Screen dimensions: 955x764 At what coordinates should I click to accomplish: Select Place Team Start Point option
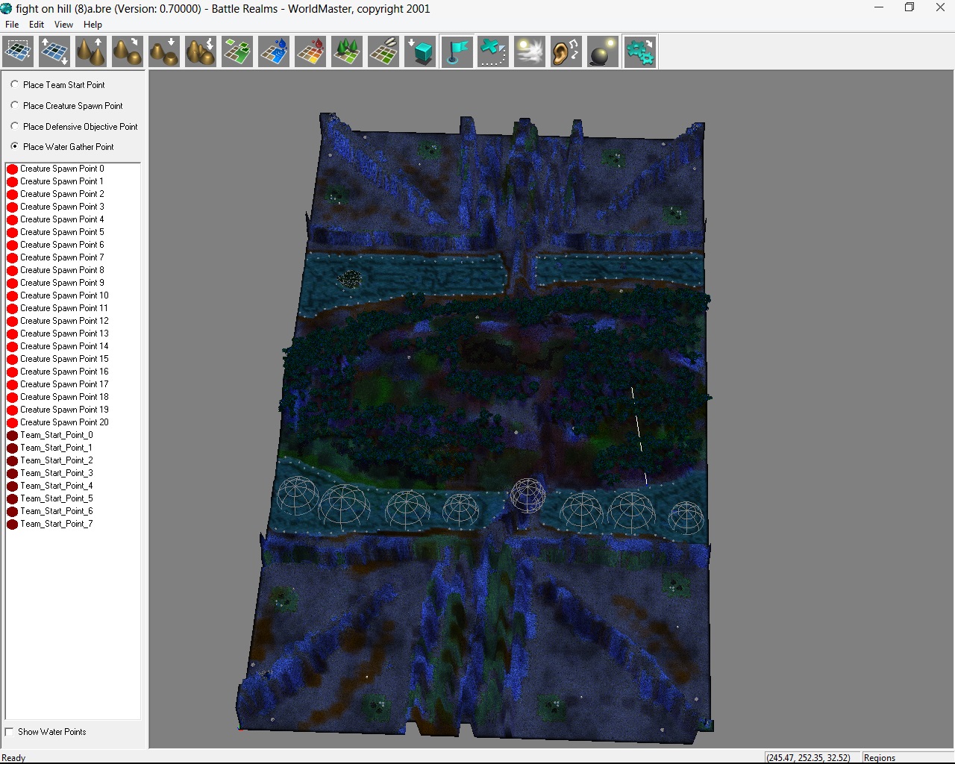tap(57, 85)
